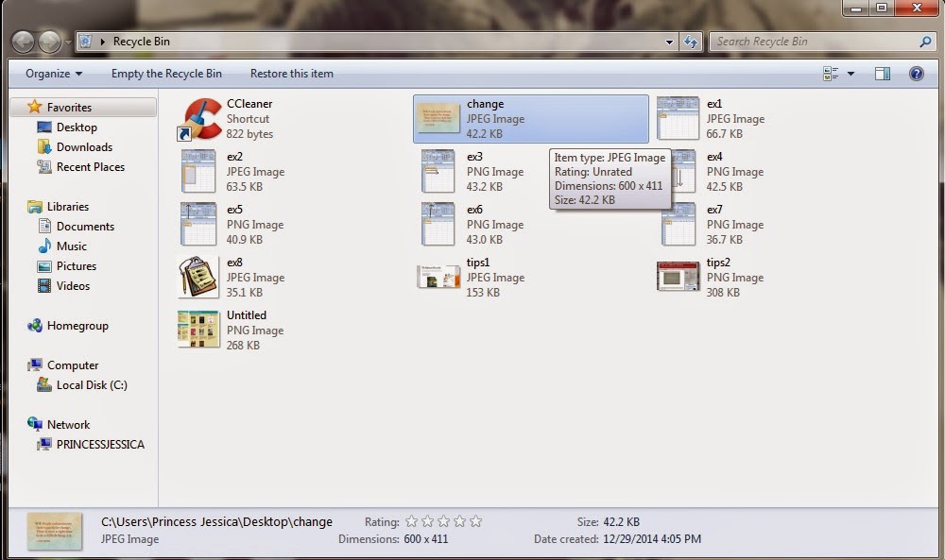Select the tips1 JPEG thumbnail
Screen dimensions: 945x560
pos(438,277)
